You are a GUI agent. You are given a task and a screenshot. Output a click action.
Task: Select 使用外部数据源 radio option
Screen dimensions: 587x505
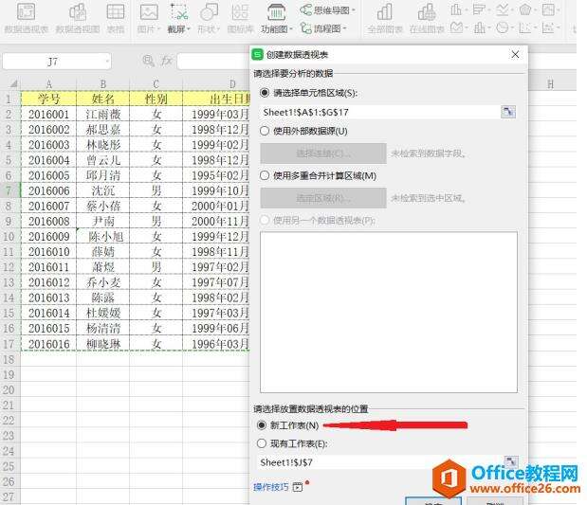[x=265, y=131]
